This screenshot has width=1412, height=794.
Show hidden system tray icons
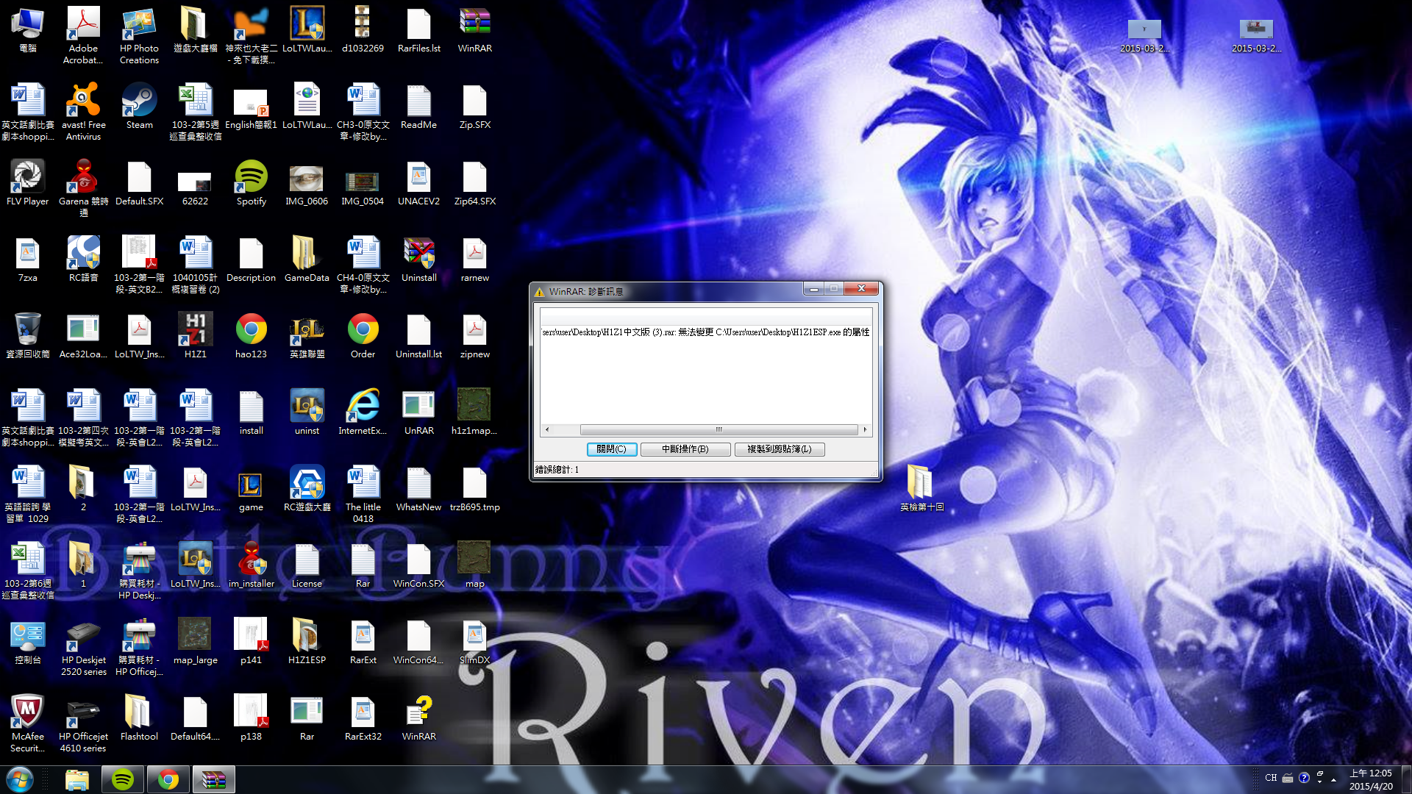click(1333, 779)
